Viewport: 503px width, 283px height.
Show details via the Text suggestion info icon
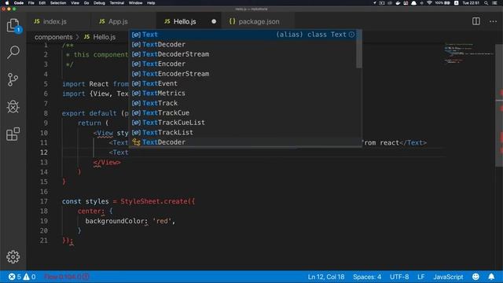tap(352, 35)
